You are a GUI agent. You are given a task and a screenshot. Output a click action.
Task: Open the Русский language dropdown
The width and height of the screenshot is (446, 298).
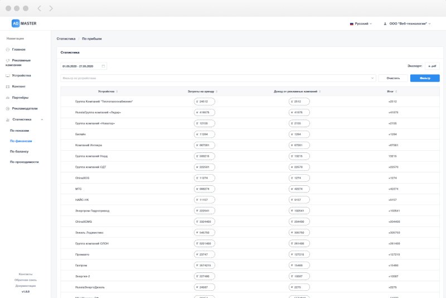point(361,23)
